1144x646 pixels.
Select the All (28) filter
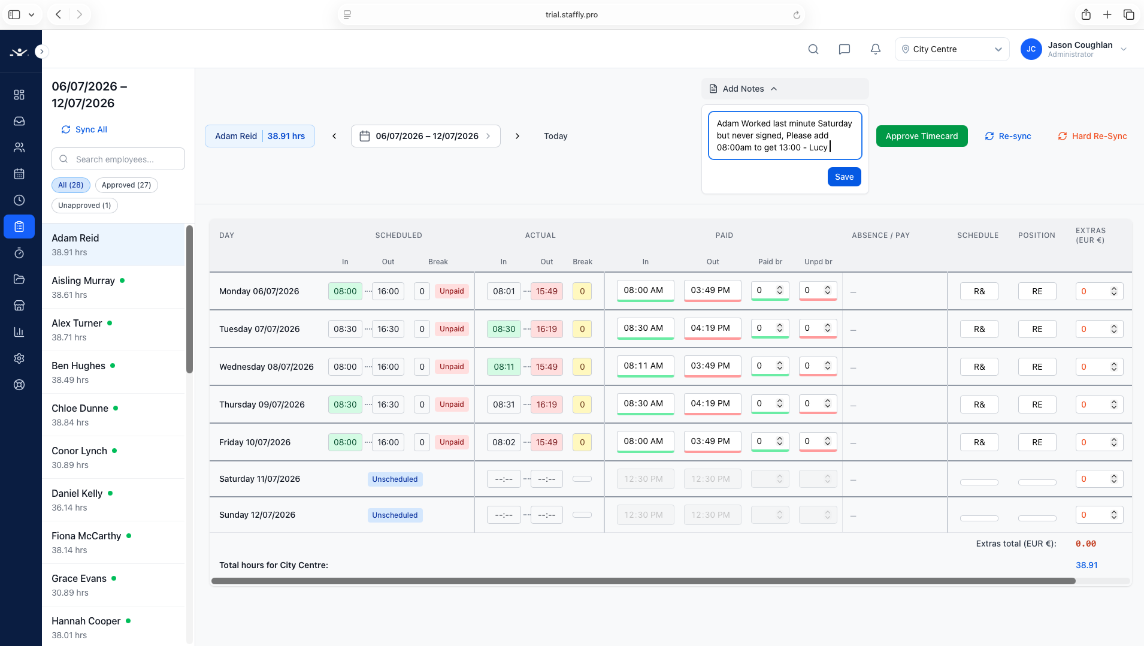[71, 185]
